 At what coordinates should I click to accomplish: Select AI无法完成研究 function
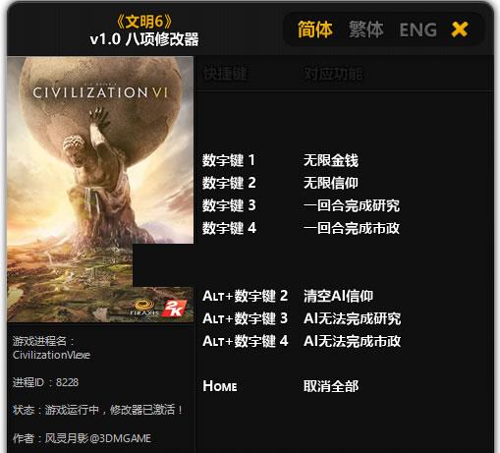(352, 318)
